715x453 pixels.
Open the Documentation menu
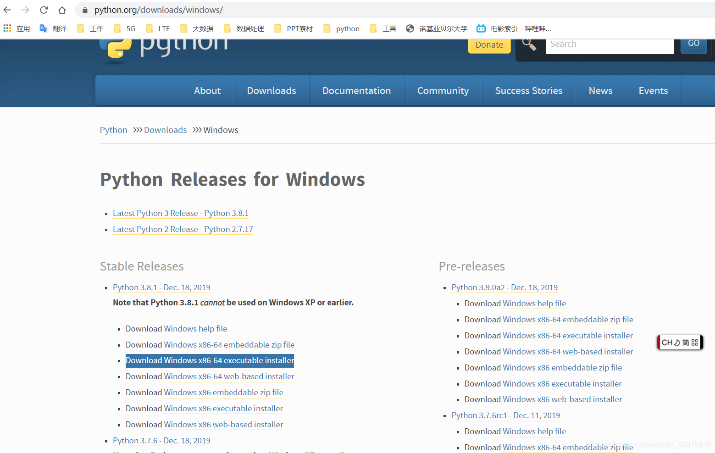pyautogui.click(x=357, y=91)
